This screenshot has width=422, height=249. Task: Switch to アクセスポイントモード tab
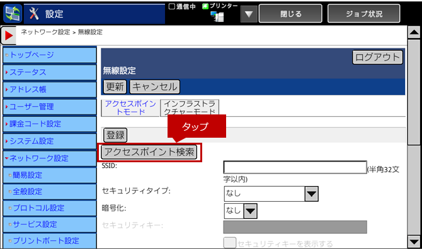pyautogui.click(x=130, y=108)
